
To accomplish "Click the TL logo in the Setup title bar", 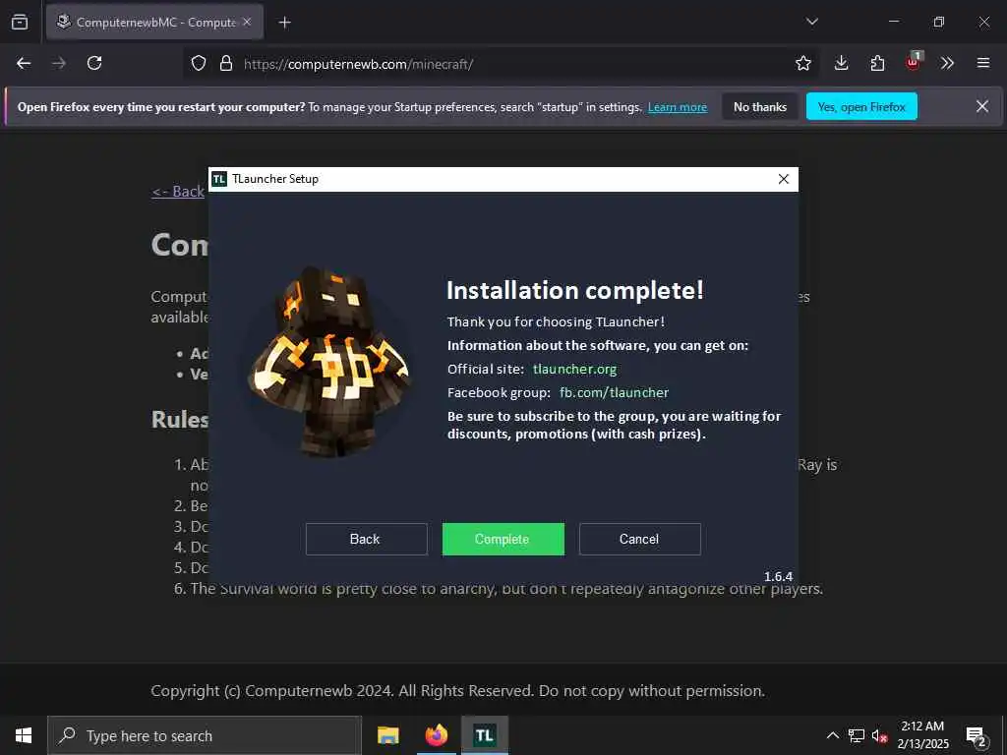I will coord(219,179).
